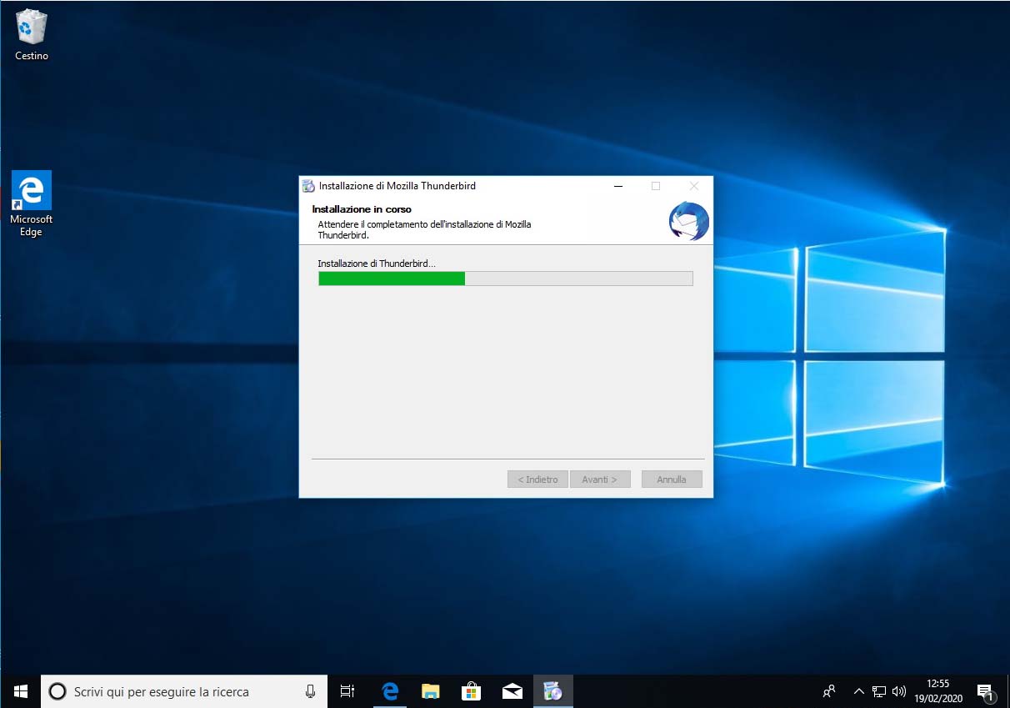This screenshot has width=1010, height=708.
Task: Click the Cortana search circle icon
Action: [57, 691]
